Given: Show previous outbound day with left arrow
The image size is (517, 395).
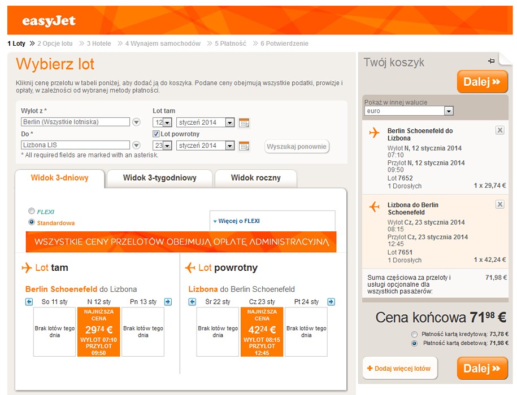Looking at the screenshot, I should pos(29,301).
